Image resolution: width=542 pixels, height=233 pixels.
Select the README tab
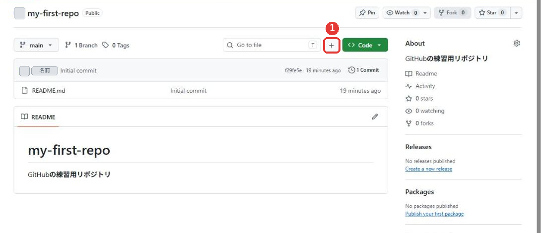coord(38,117)
